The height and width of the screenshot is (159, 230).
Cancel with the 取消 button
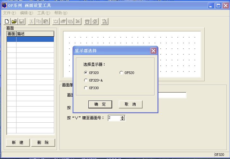(x=131, y=104)
